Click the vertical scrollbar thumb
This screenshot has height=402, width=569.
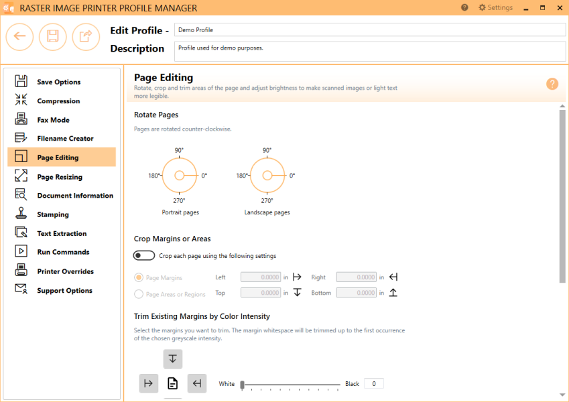tap(562, 196)
